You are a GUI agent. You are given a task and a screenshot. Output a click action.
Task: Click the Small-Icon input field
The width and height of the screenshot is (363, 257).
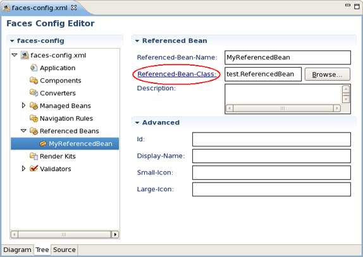(x=271, y=172)
